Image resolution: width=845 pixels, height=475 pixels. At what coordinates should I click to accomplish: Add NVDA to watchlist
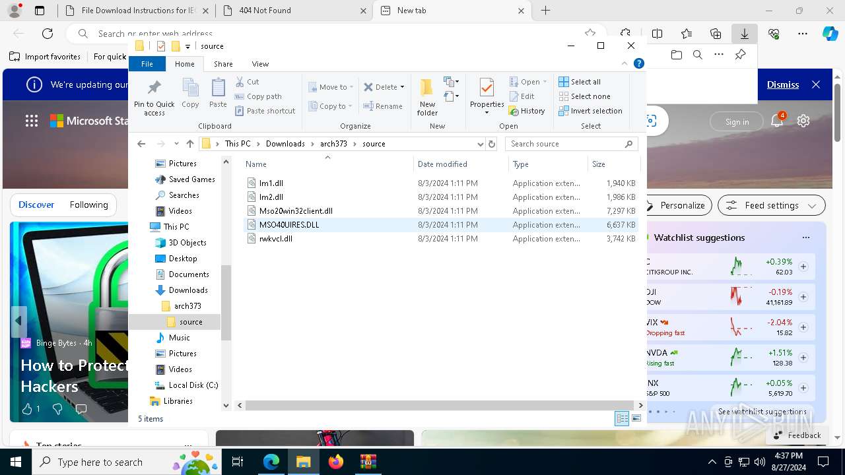803,358
